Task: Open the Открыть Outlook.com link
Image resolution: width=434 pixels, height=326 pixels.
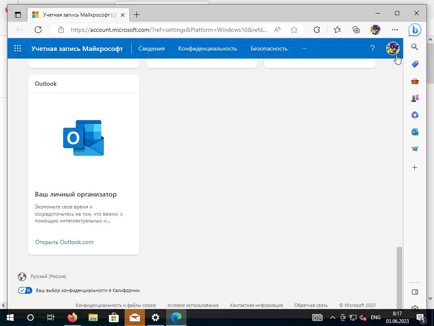Action: pos(64,242)
